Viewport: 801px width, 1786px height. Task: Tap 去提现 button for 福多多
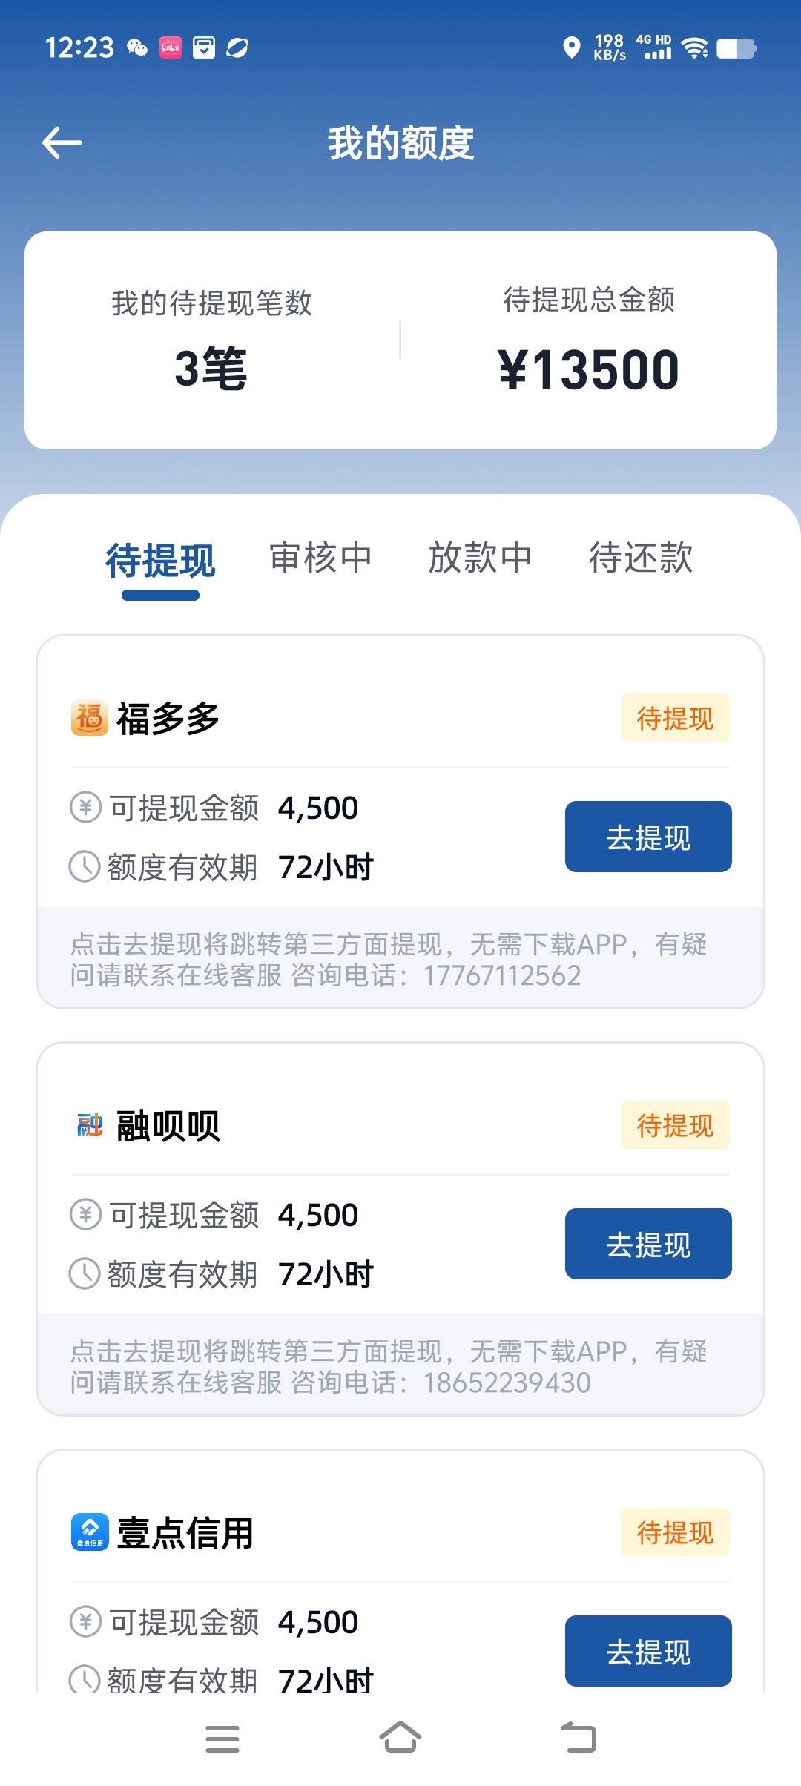pos(648,837)
